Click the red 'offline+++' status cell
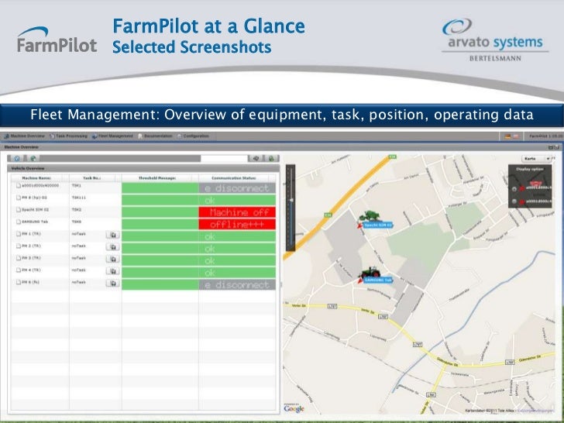This screenshot has height=423, width=564. [237, 225]
